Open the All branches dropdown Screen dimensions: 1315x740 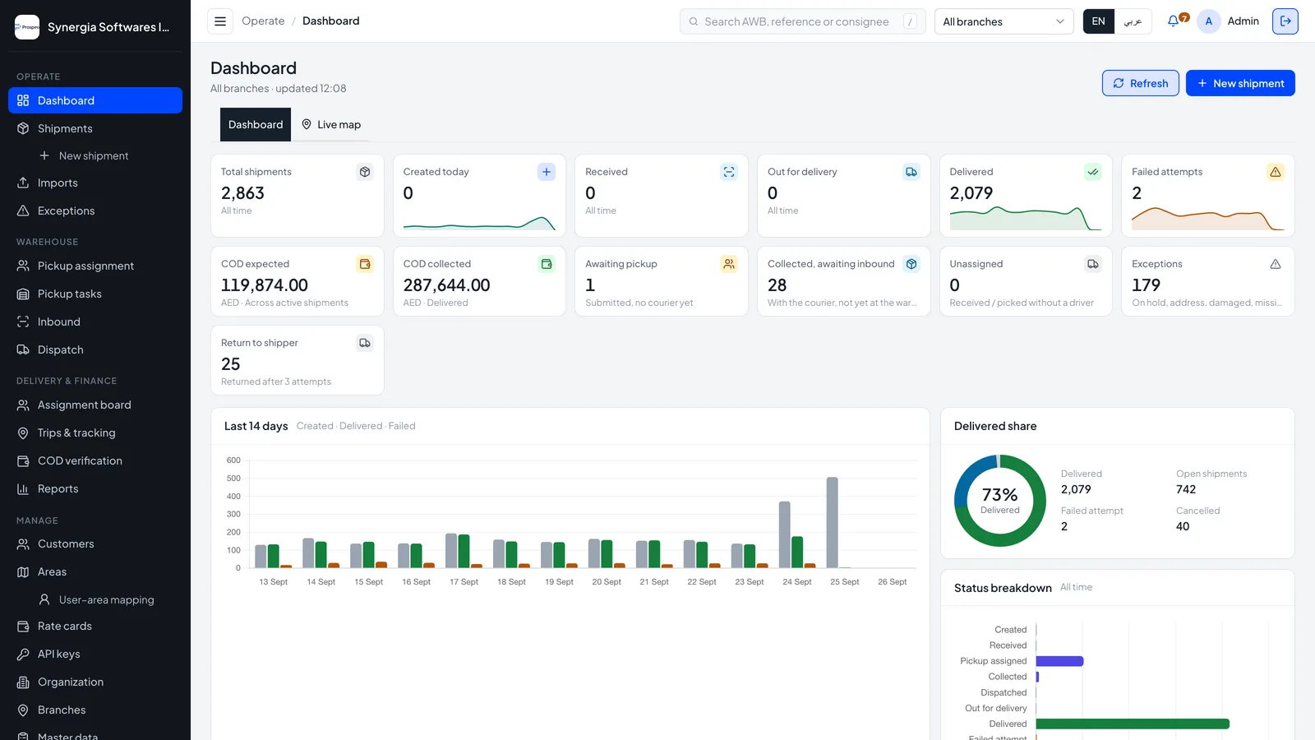click(x=1004, y=21)
